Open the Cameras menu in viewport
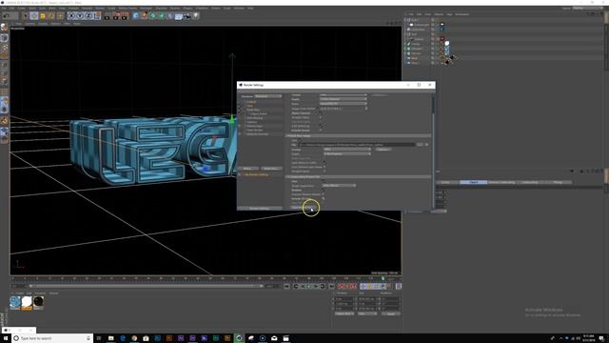Image resolution: width=609 pixels, height=343 pixels. point(29,23)
